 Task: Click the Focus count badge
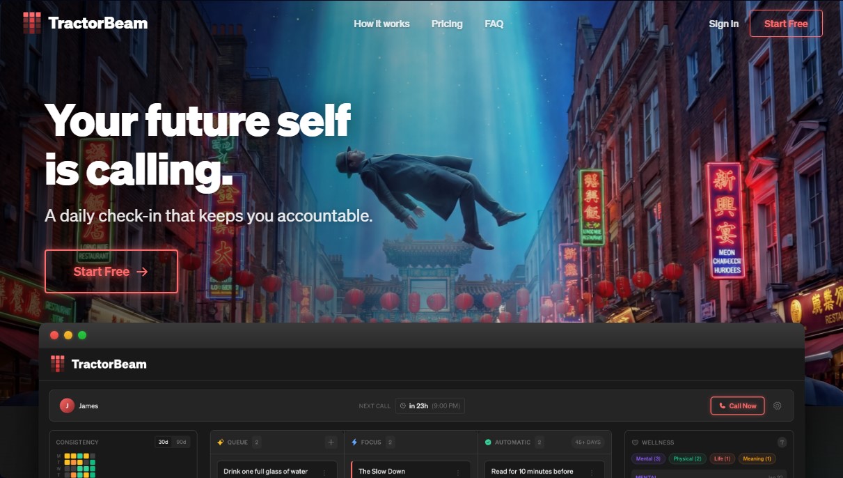click(391, 442)
